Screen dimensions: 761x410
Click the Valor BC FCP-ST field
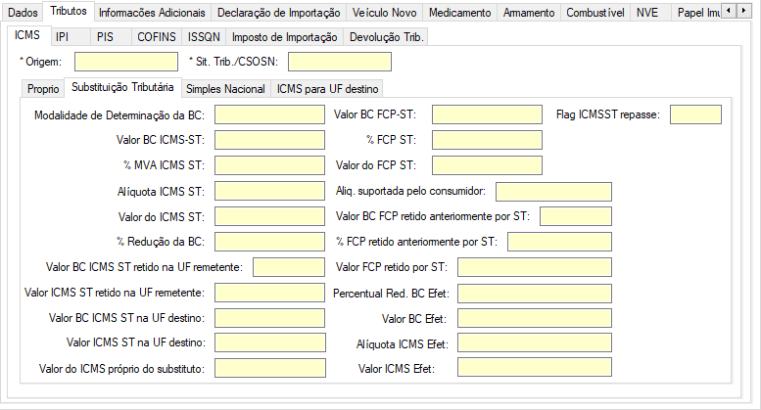(x=488, y=114)
